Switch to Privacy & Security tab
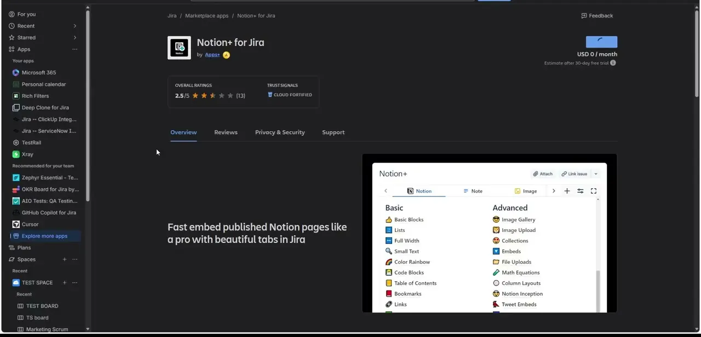Viewport: 701px width, 337px height. (280, 132)
